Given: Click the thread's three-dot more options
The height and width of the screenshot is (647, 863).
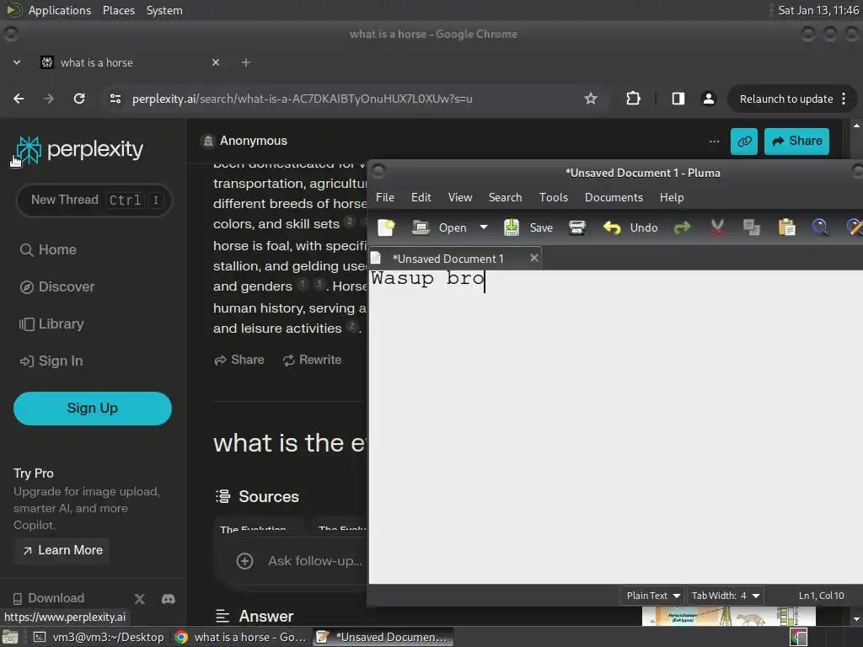Looking at the screenshot, I should (714, 142).
